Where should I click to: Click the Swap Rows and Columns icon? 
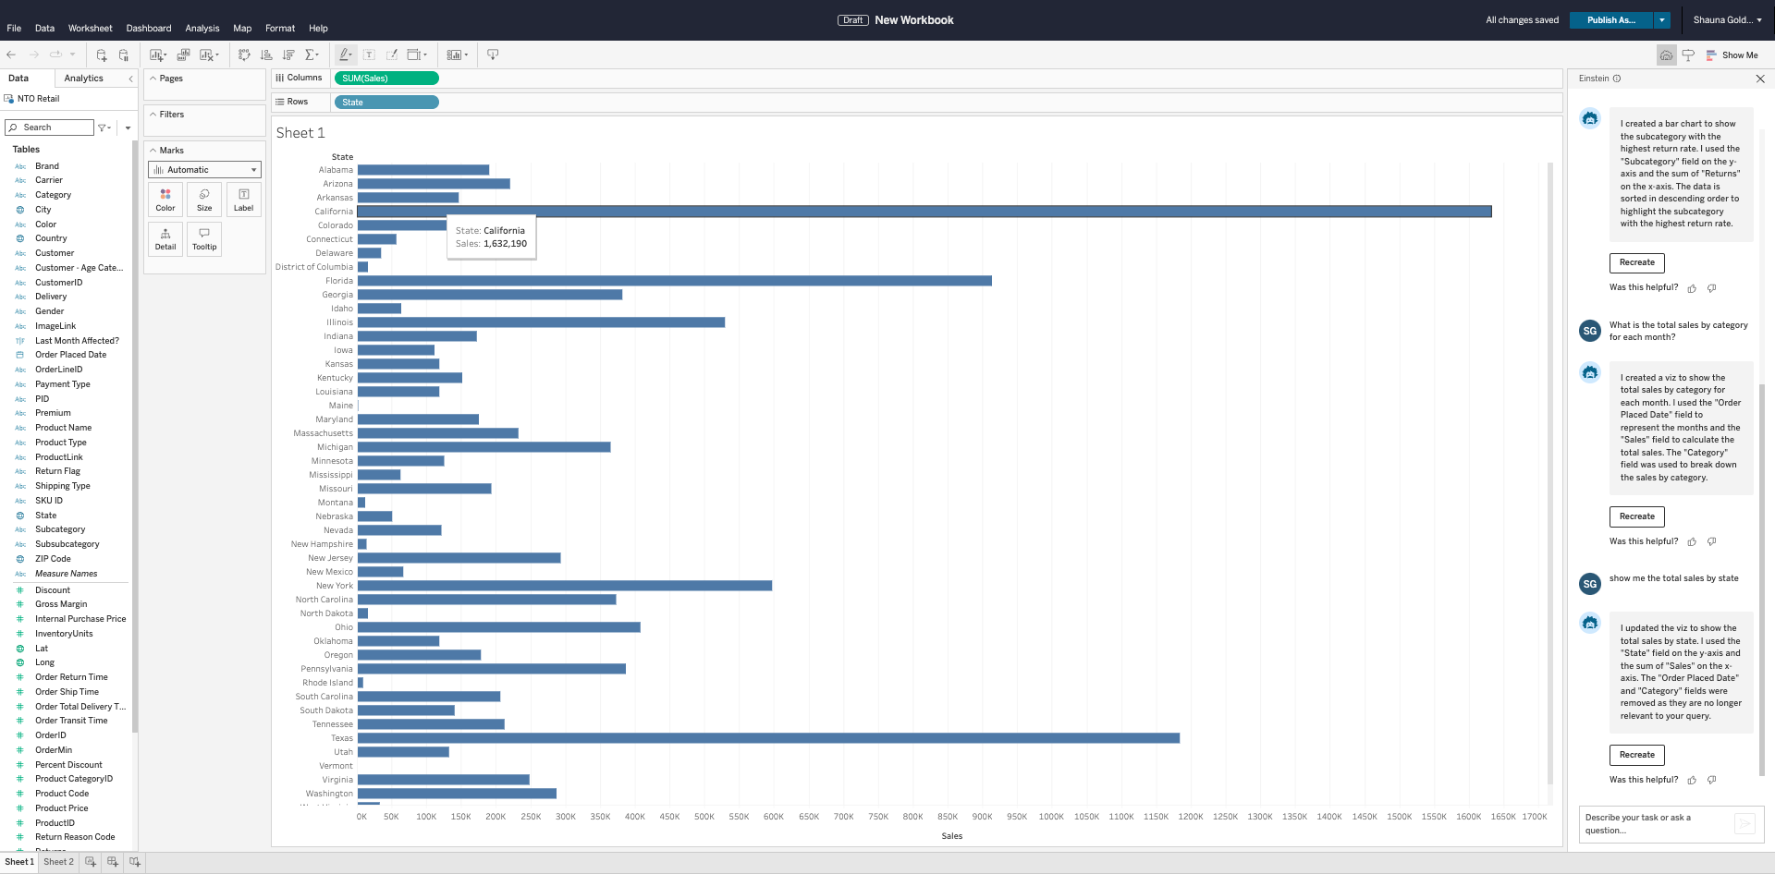click(x=244, y=55)
